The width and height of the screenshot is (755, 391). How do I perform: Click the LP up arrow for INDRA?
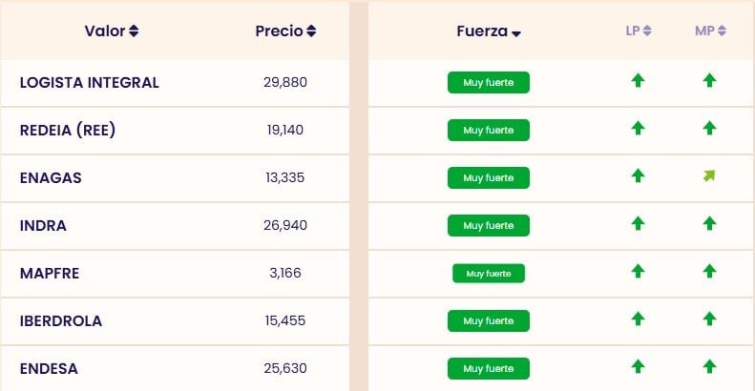638,224
